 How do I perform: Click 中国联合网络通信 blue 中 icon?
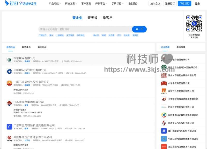click(x=164, y=139)
